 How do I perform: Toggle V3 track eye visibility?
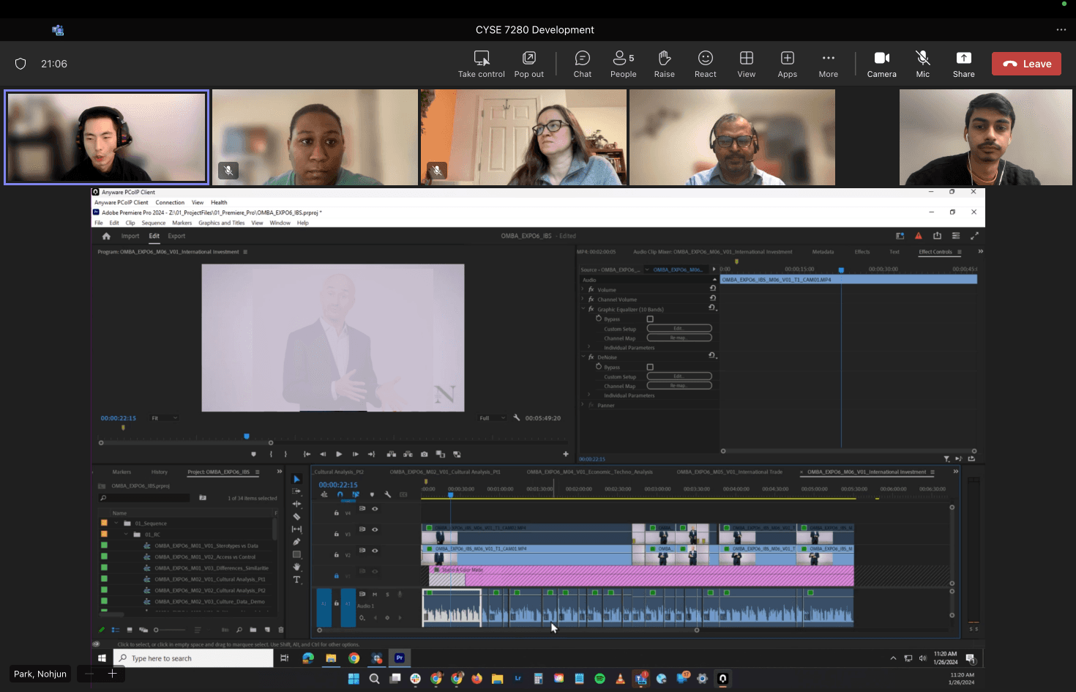(375, 529)
